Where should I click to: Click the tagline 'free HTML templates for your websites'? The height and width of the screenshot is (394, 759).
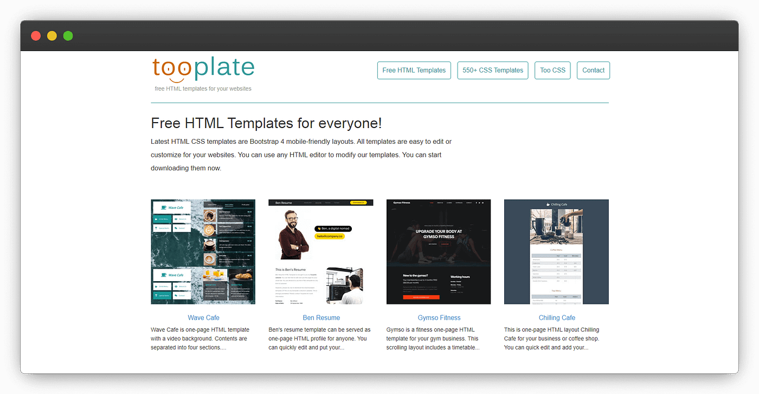(x=203, y=88)
